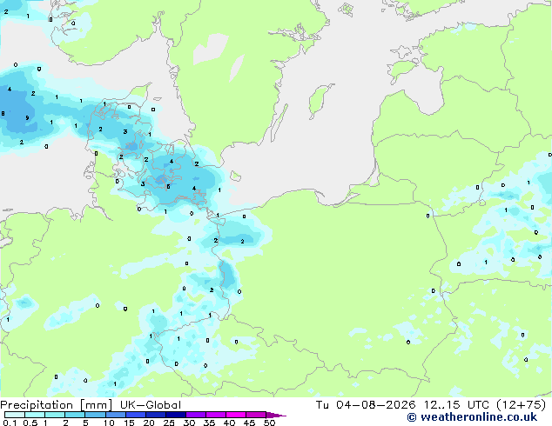This screenshot has height=426, width=552.
Task: Click the 'Precipitation [mm]' title text
Action: point(57,405)
